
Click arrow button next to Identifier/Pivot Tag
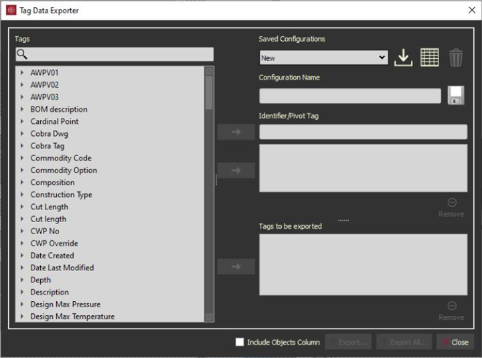[236, 132]
